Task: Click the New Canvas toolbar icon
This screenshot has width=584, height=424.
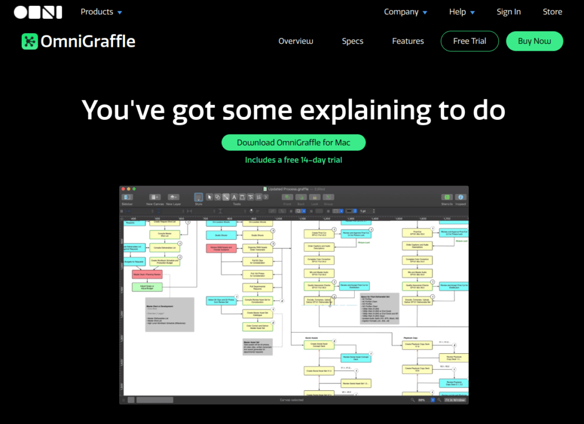Action: coord(155,197)
